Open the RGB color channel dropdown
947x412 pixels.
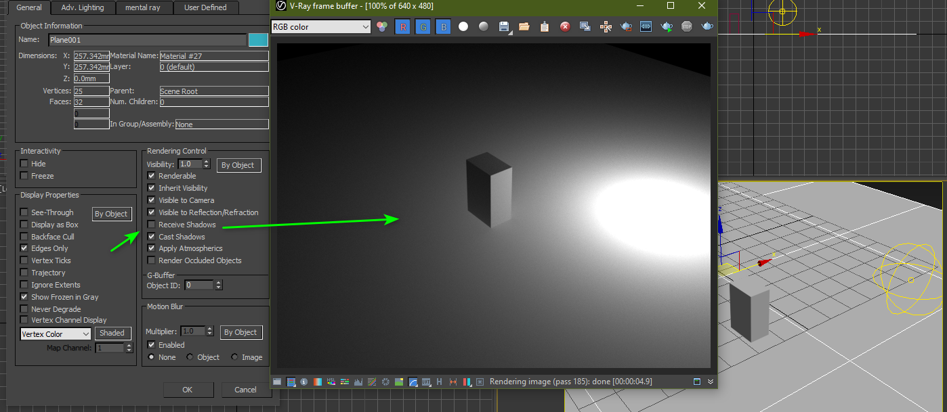pos(321,27)
